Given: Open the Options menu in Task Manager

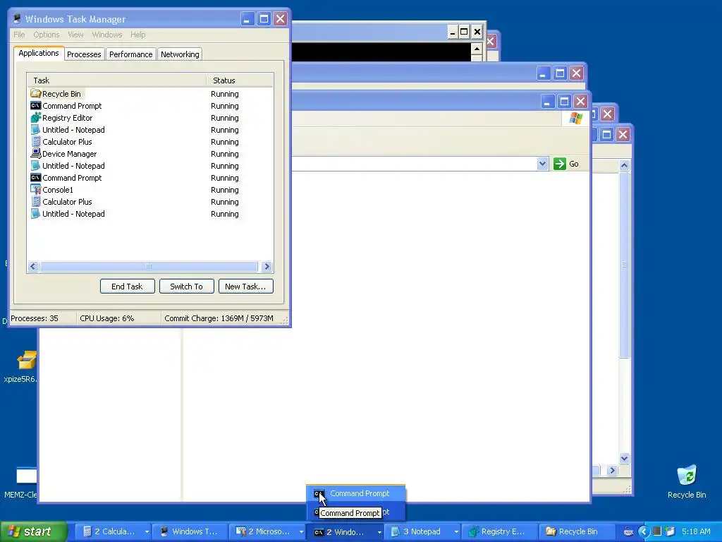Looking at the screenshot, I should [46, 35].
